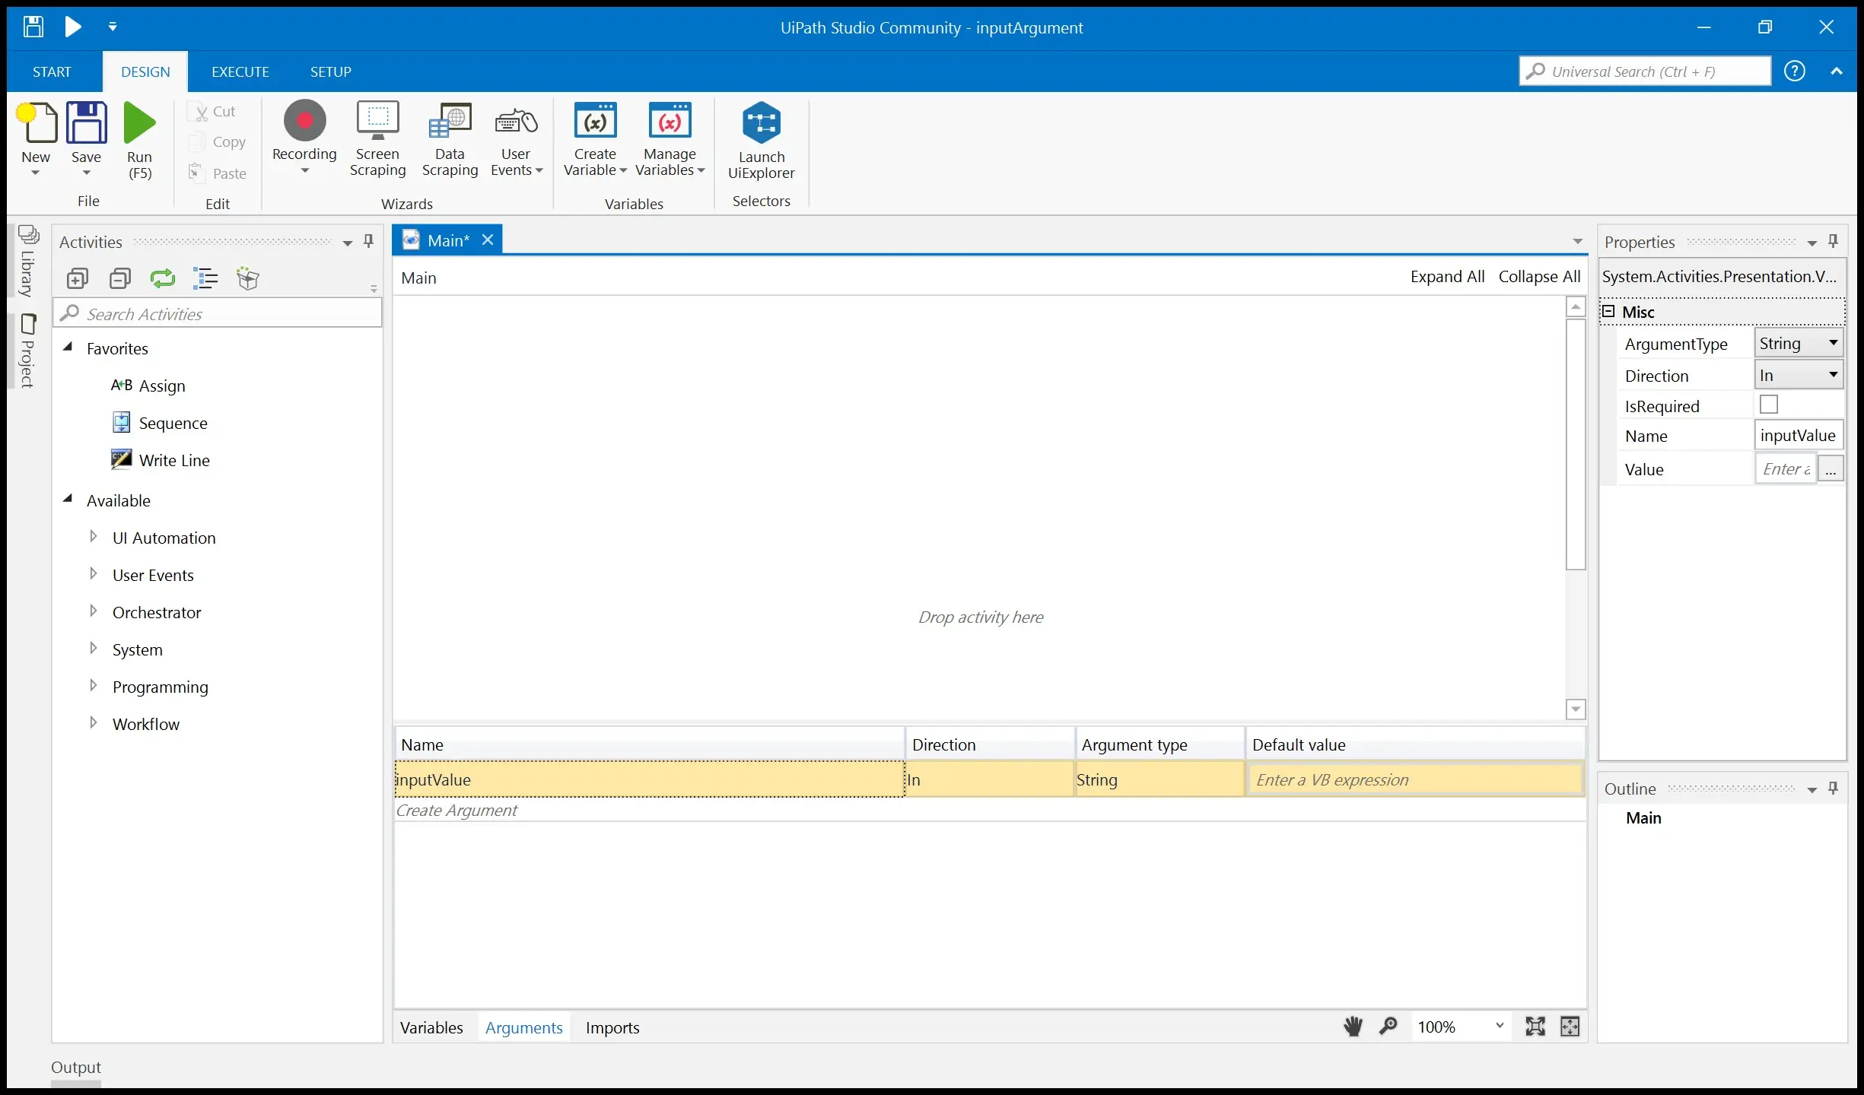Expand the System category
1864x1095 pixels.
pyautogui.click(x=93, y=649)
